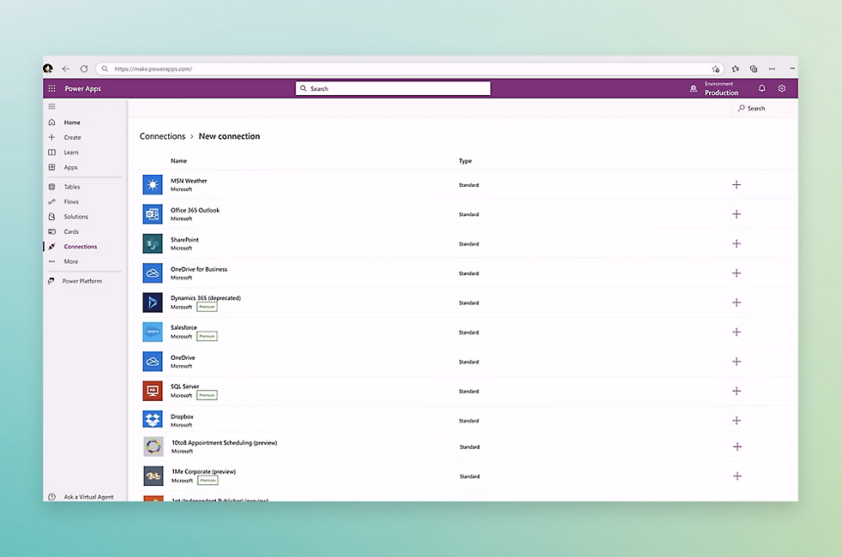
Task: Open browser collections icon
Action: 754,69
